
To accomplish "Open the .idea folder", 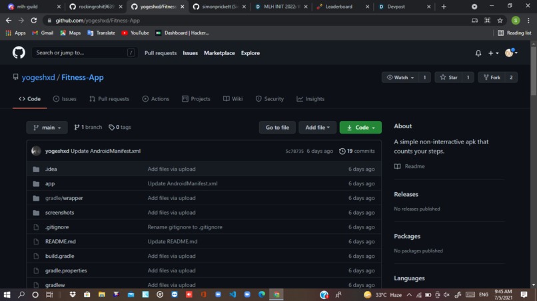I will (51, 169).
